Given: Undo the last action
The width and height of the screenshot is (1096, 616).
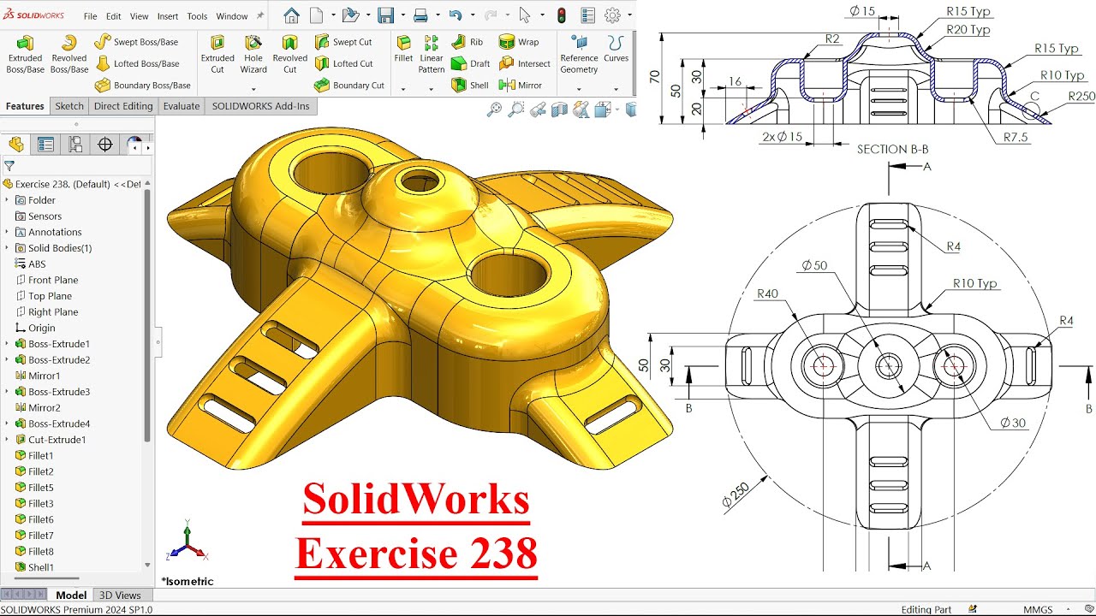Looking at the screenshot, I should coord(456,15).
